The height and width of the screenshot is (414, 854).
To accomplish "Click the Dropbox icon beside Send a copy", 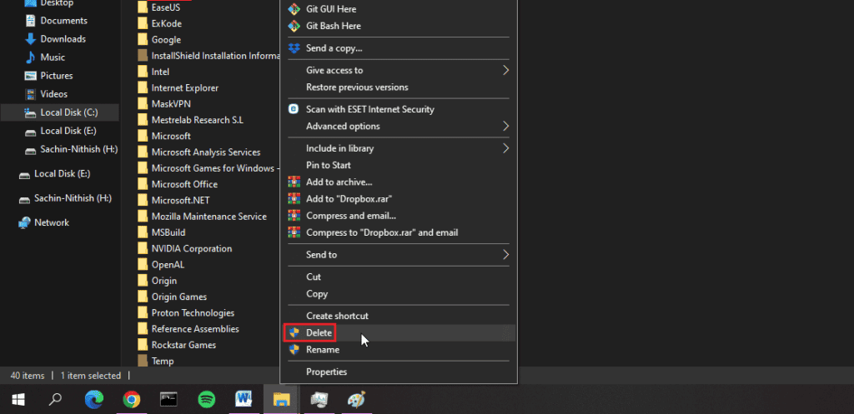I will [x=294, y=48].
